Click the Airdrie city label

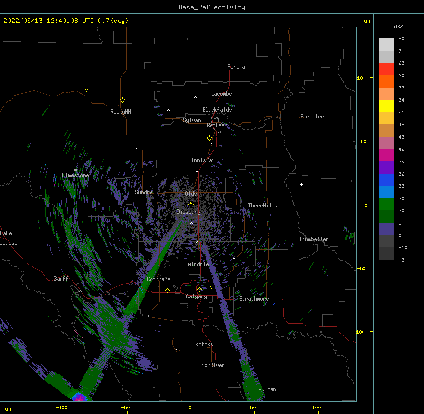point(198,264)
